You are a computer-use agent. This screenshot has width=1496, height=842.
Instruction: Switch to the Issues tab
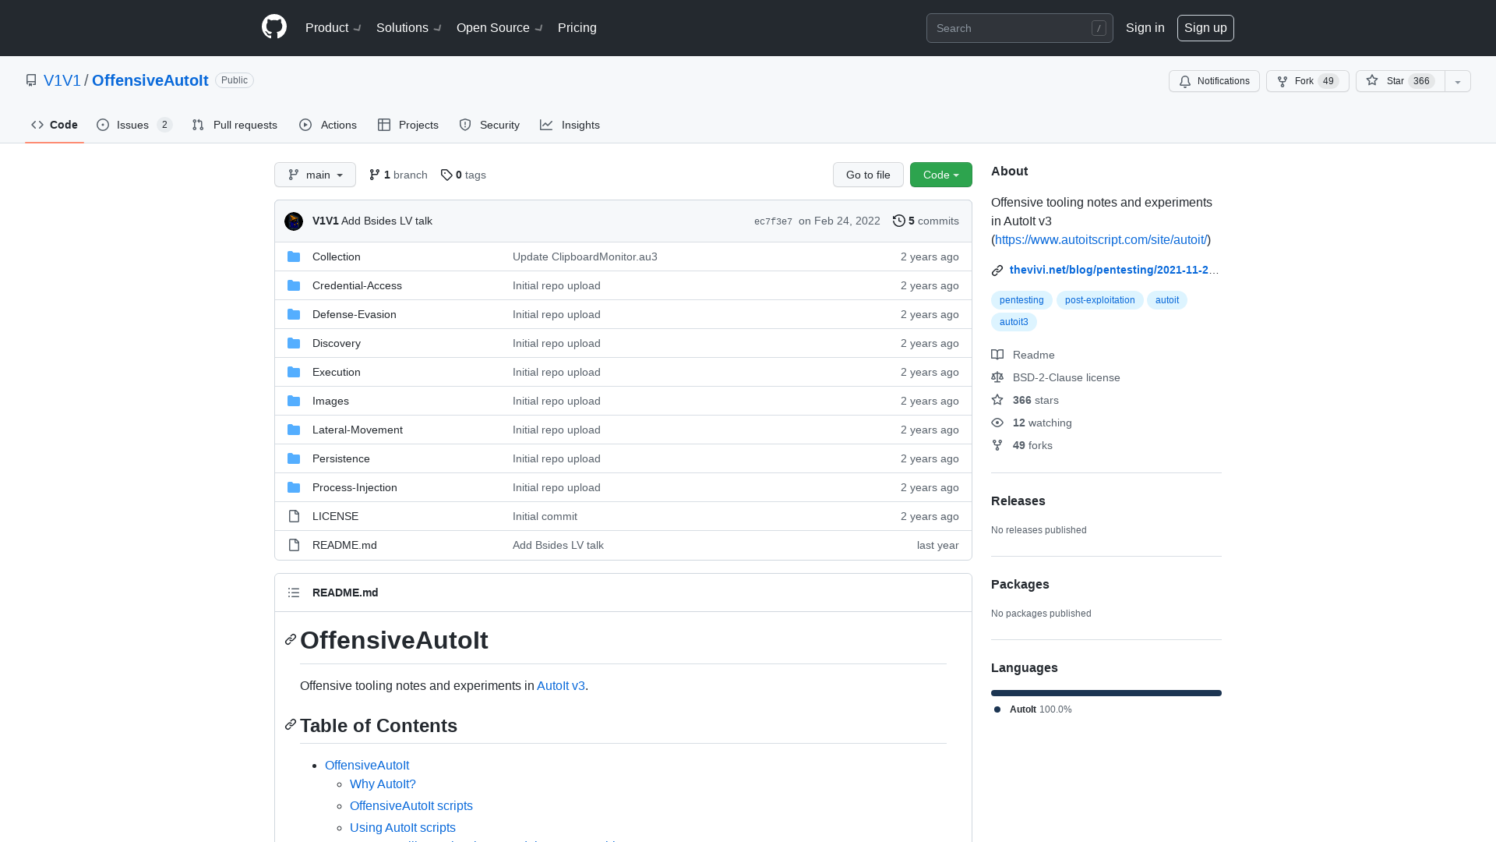134,125
